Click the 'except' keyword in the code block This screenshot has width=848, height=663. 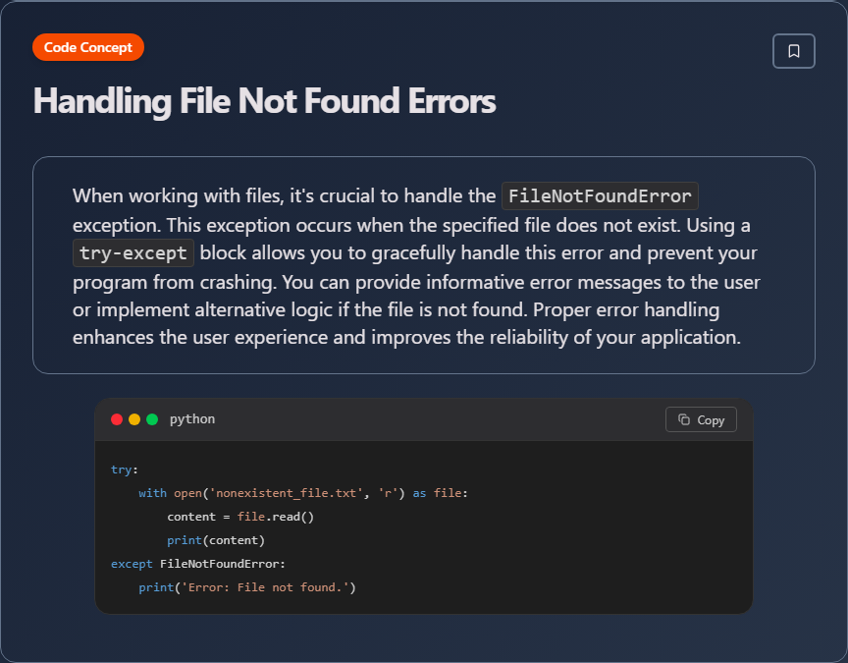click(x=132, y=564)
